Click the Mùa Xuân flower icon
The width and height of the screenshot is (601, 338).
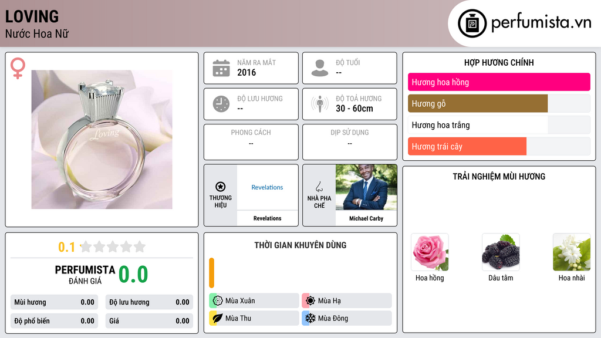(x=217, y=301)
